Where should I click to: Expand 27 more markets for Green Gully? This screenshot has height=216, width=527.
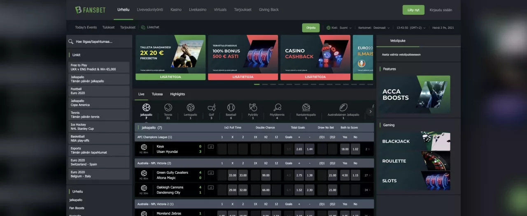[367, 175]
